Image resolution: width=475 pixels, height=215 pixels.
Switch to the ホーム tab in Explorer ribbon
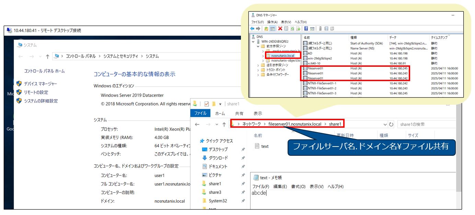(x=220, y=113)
